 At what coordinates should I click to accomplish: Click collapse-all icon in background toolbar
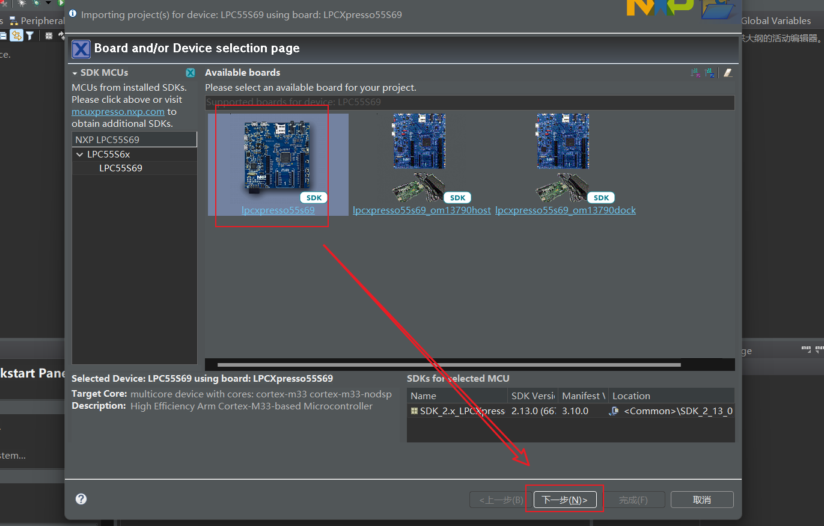click(3, 36)
